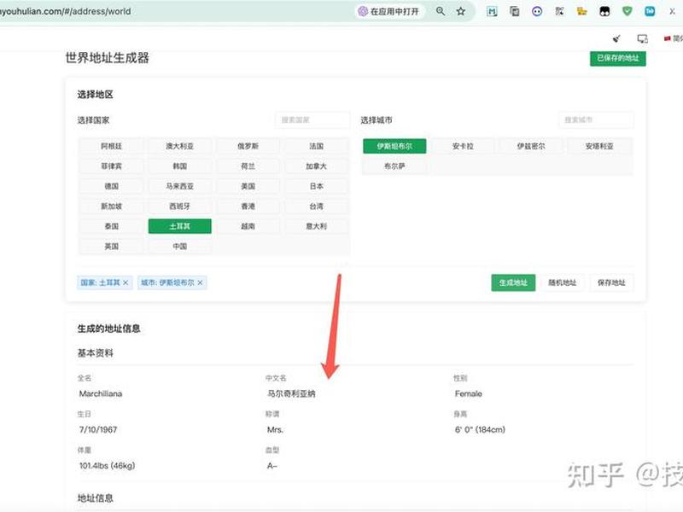Remove the '城市: 伊斯坦布尔' filter tag
683x512 pixels.
(200, 283)
